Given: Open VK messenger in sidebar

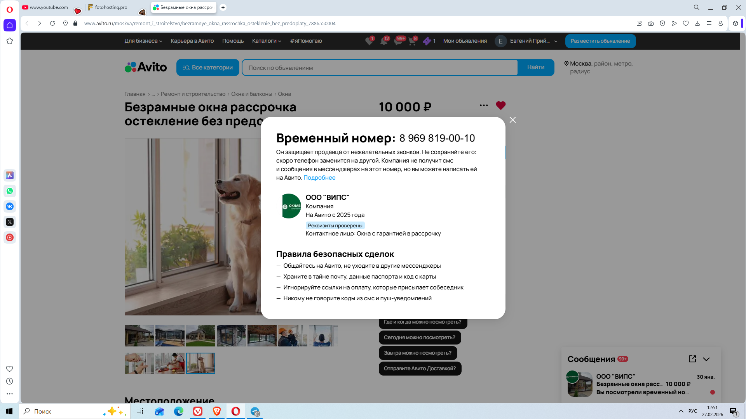Looking at the screenshot, I should [x=10, y=206].
